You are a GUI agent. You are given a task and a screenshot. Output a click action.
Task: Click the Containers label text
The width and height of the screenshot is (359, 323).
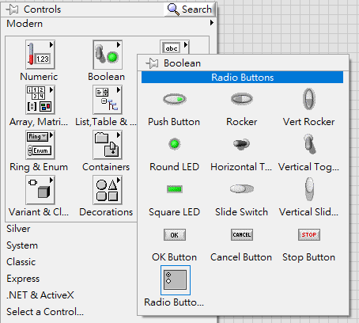pos(106,167)
